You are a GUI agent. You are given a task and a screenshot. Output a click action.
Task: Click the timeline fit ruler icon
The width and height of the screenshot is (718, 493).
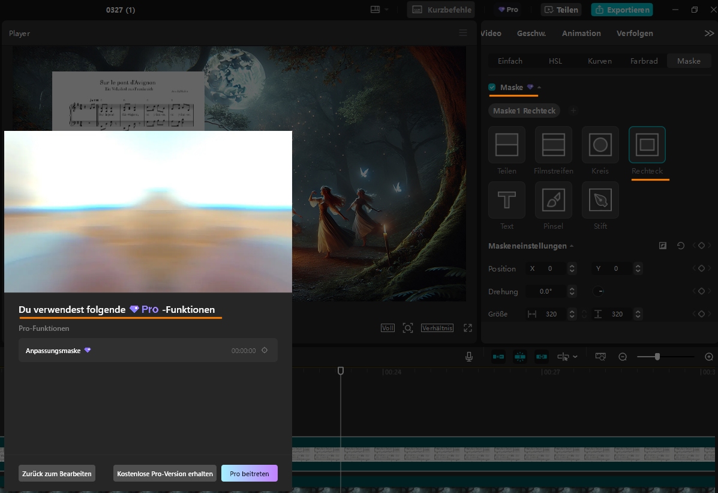[600, 356]
